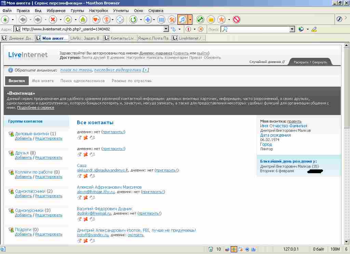Screen dimensions: 350x254
Task: Open the Деловые визитки contact group
Action: click(x=32, y=134)
